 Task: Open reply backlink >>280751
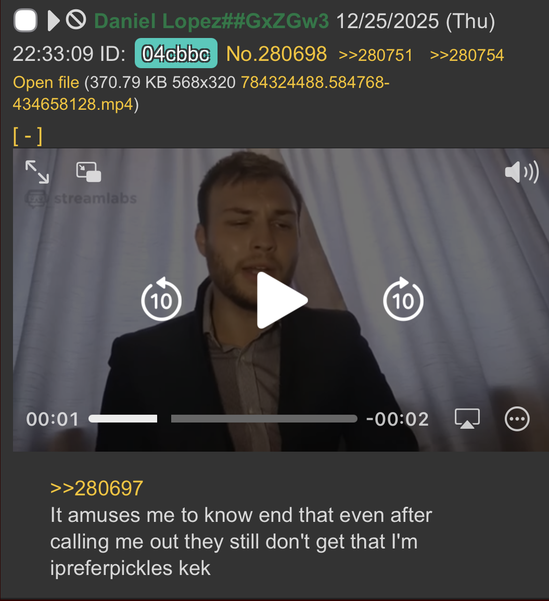point(376,55)
